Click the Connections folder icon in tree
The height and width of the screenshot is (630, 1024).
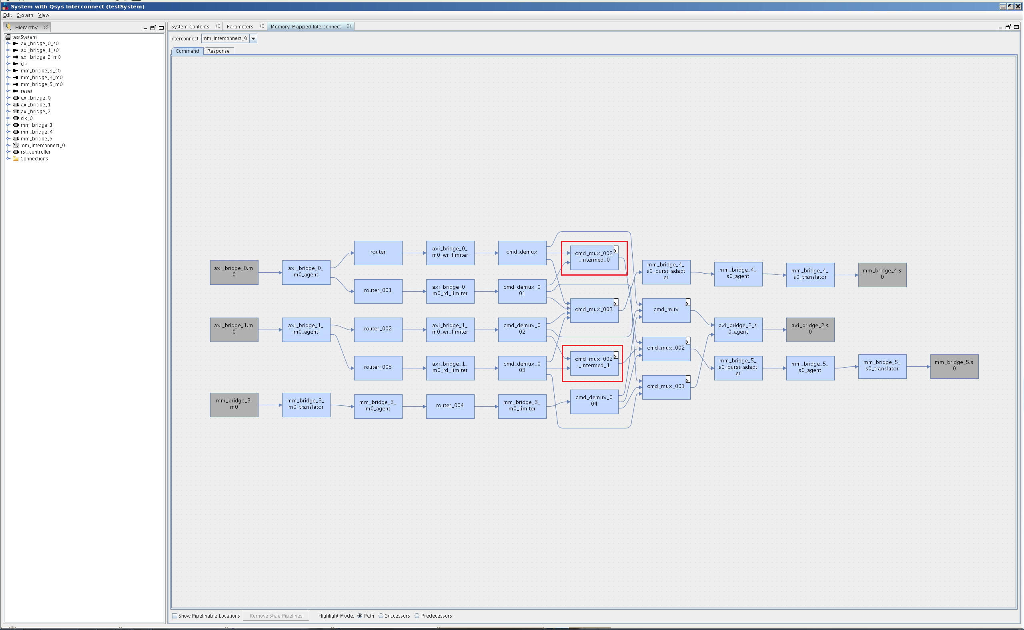point(16,159)
